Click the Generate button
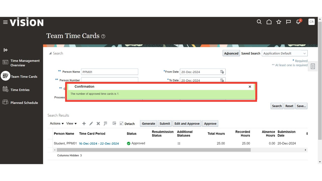322x181 pixels. click(x=148, y=123)
